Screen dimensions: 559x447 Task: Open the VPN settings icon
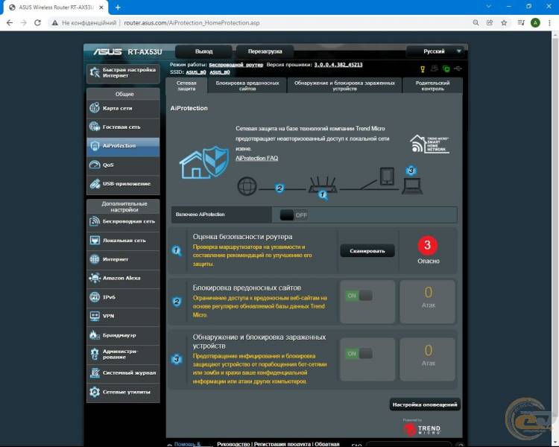95,316
